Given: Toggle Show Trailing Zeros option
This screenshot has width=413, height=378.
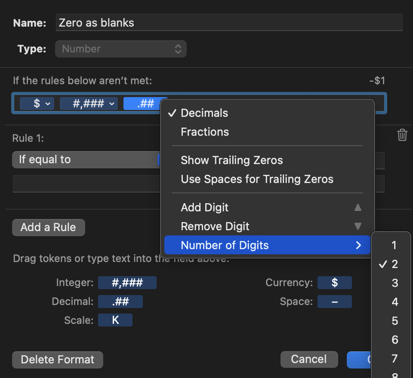Looking at the screenshot, I should pyautogui.click(x=232, y=160).
